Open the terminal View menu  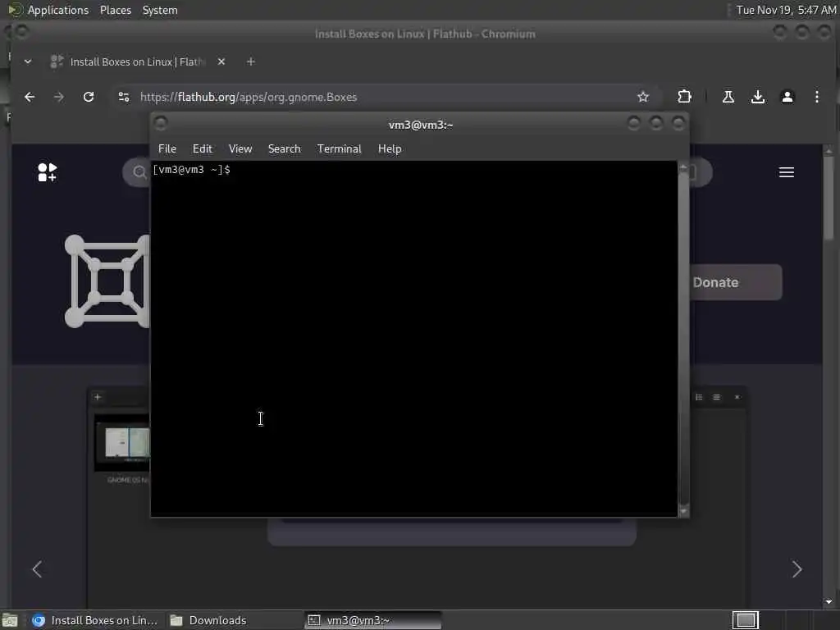pyautogui.click(x=240, y=149)
